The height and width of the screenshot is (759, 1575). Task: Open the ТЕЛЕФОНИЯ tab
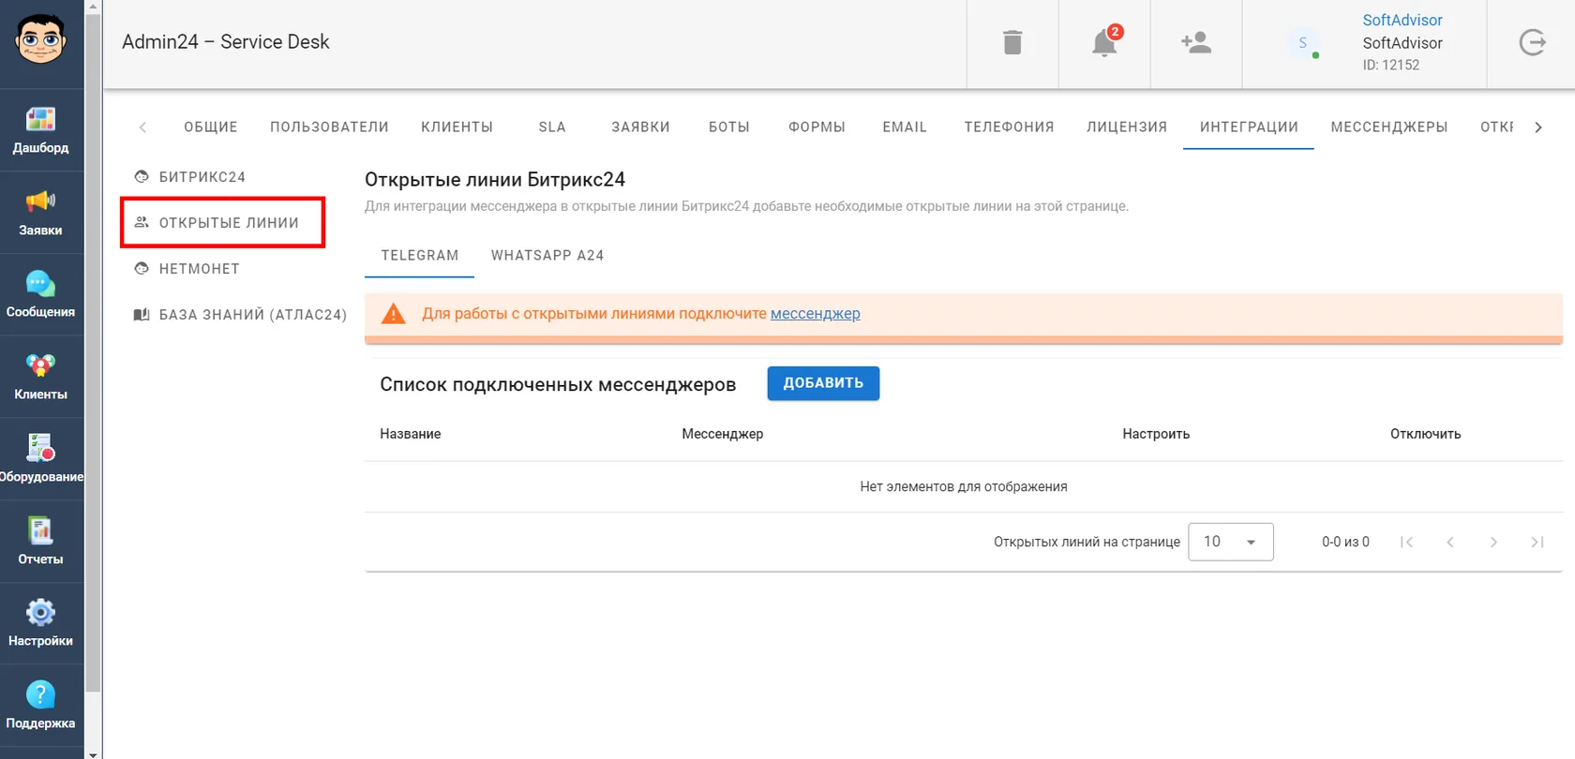pyautogui.click(x=1009, y=127)
